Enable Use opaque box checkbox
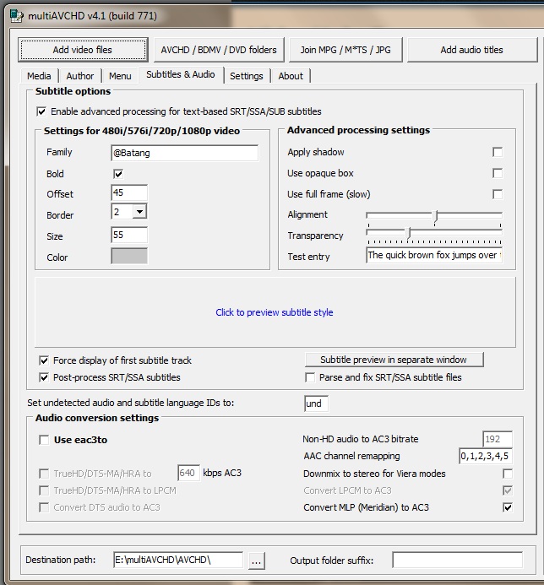This screenshot has width=544, height=585. (498, 173)
